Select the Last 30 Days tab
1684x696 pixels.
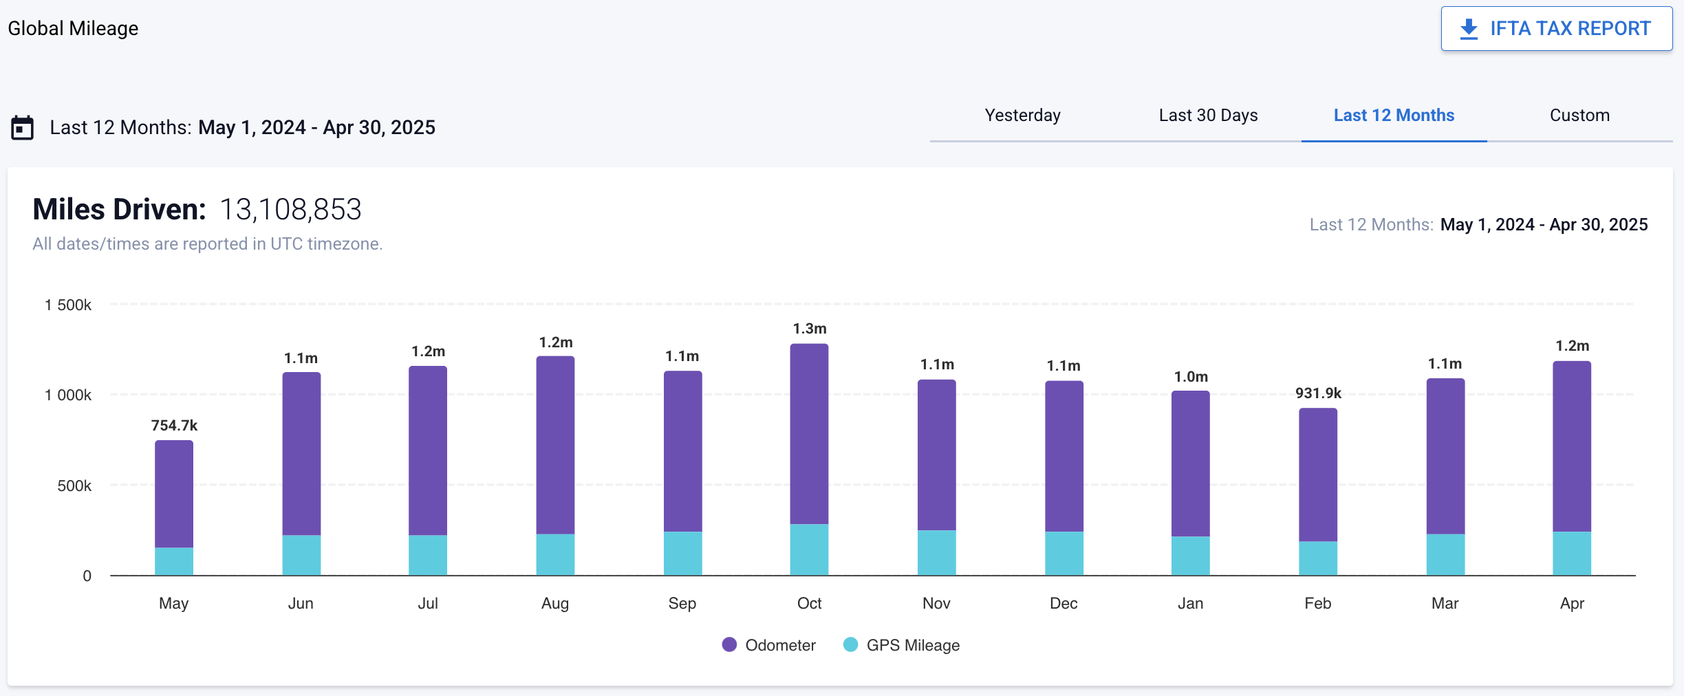[x=1208, y=116]
